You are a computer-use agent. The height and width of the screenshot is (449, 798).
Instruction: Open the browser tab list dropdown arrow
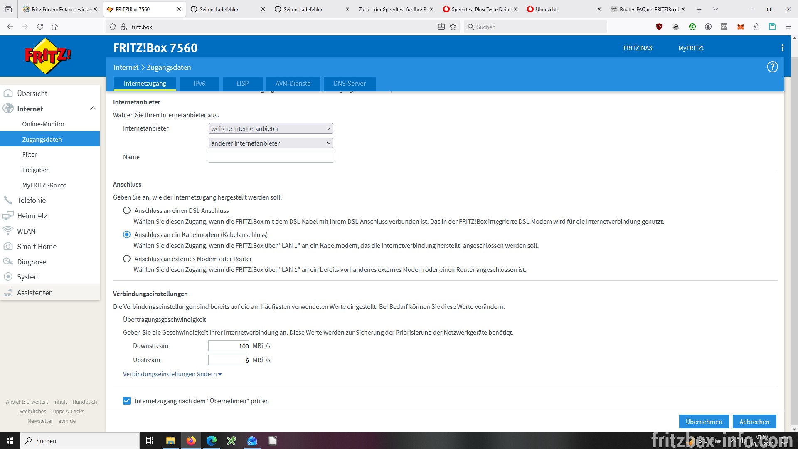(715, 9)
